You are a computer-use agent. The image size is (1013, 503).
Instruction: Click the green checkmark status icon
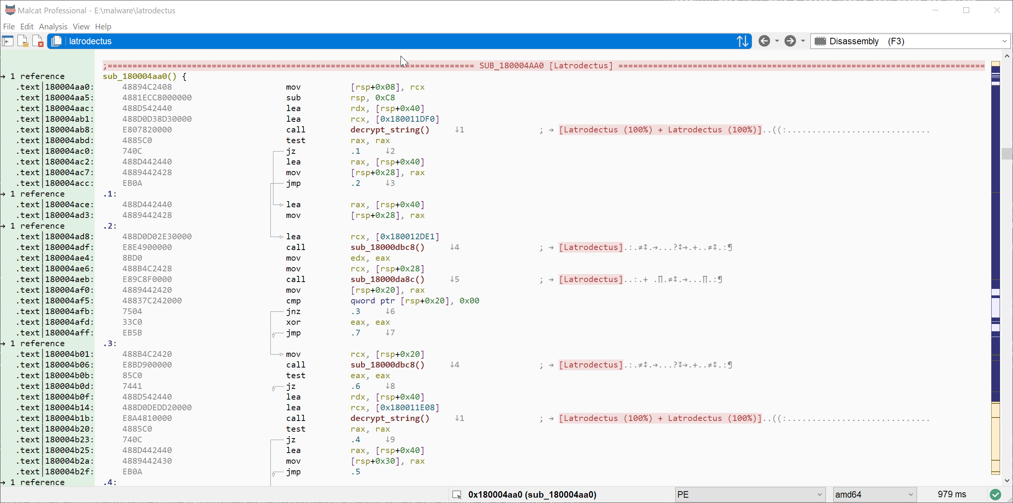coord(995,495)
